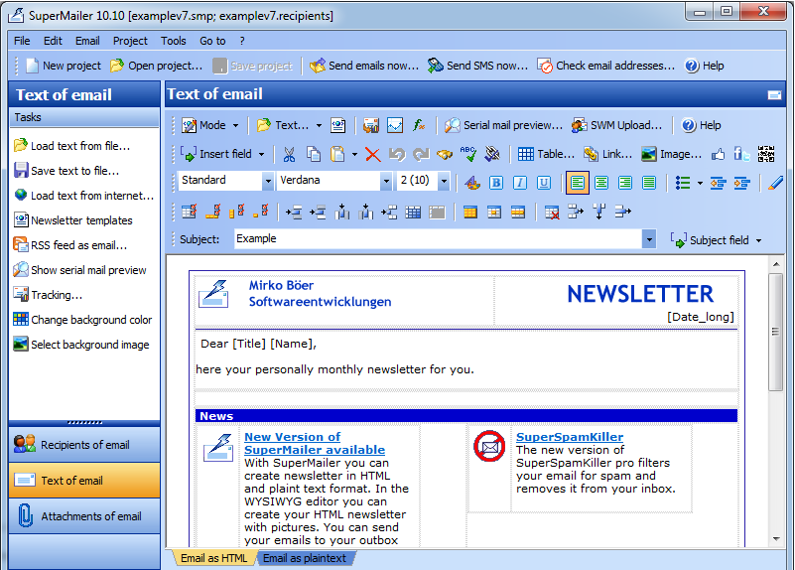This screenshot has height=570, width=795.
Task: Align text right
Action: (625, 183)
